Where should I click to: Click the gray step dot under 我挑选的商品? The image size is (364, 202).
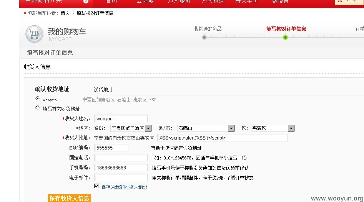pyautogui.click(x=204, y=37)
